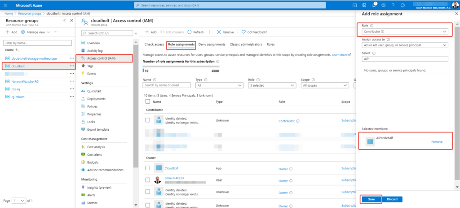Viewport: 460px width, 208px height.
Task: Collapse the resource menu with the double chevron
Action: coord(136,33)
